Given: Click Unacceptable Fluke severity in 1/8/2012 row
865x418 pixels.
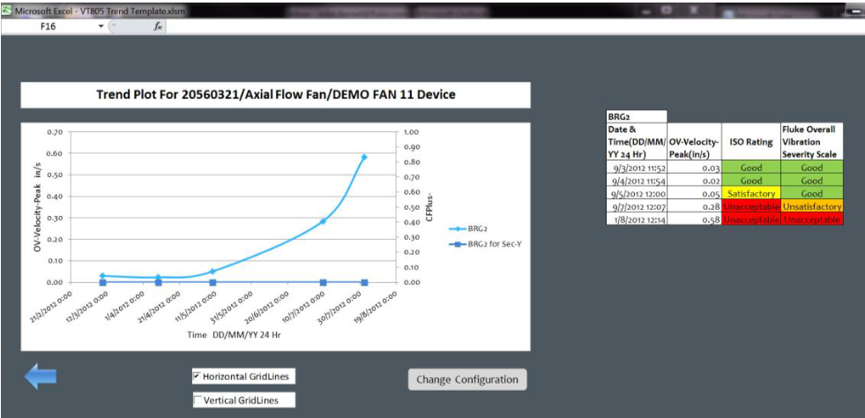Looking at the screenshot, I should [x=811, y=219].
